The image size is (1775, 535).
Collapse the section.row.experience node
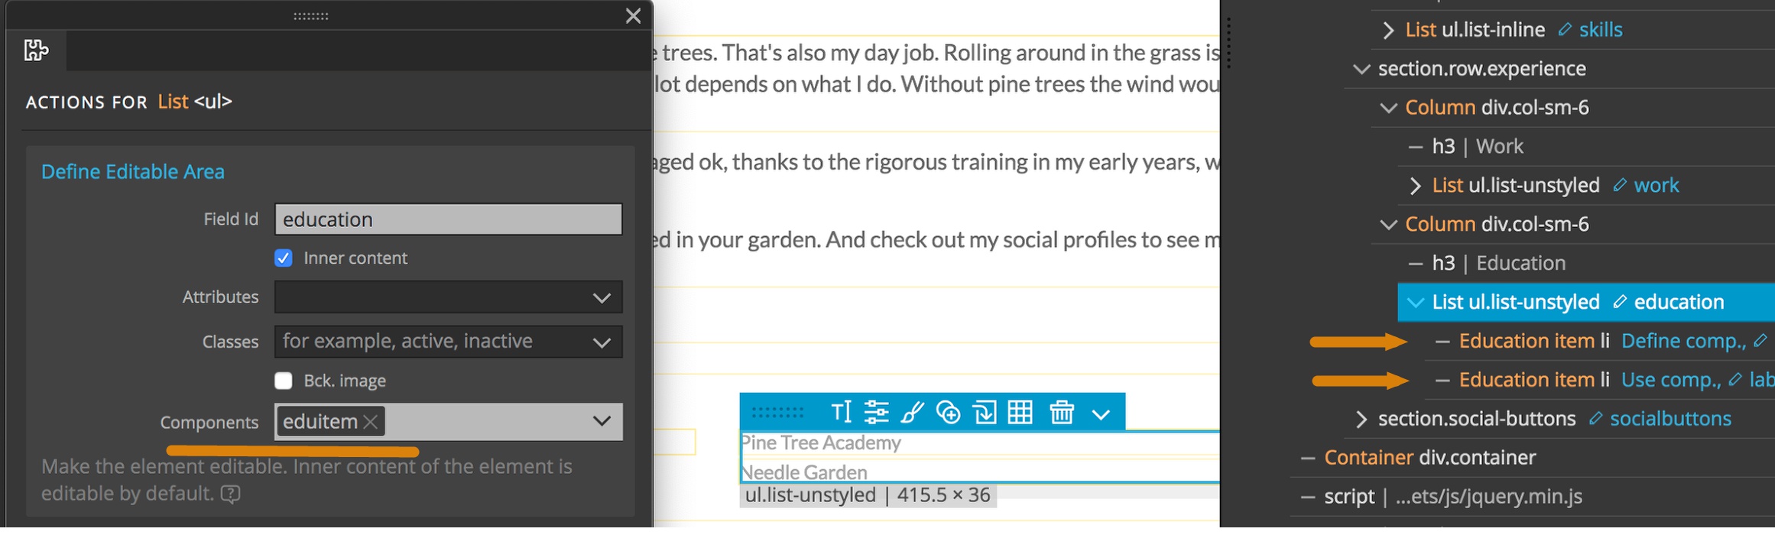click(1361, 69)
